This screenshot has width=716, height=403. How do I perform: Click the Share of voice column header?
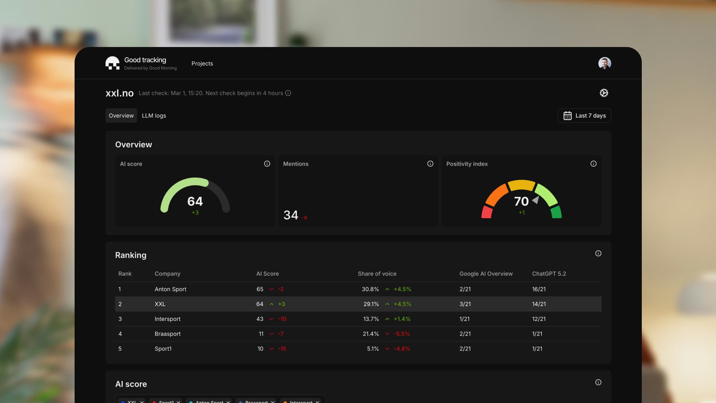coord(377,274)
